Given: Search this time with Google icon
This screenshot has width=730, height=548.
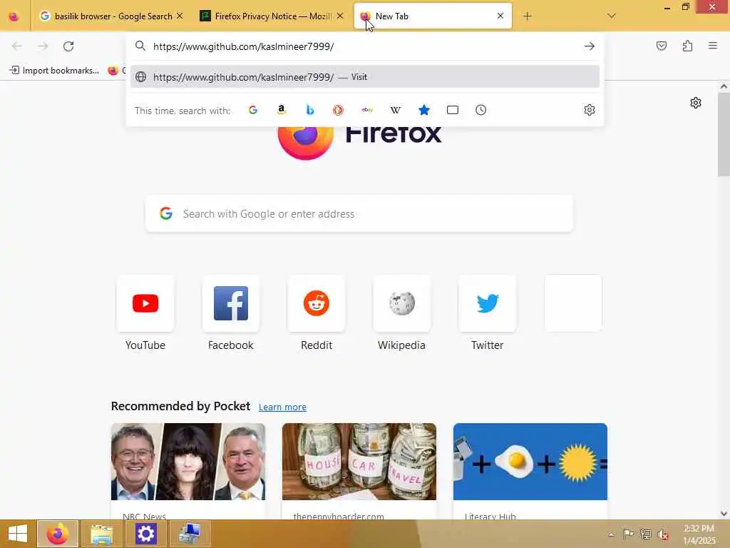Looking at the screenshot, I should point(253,110).
